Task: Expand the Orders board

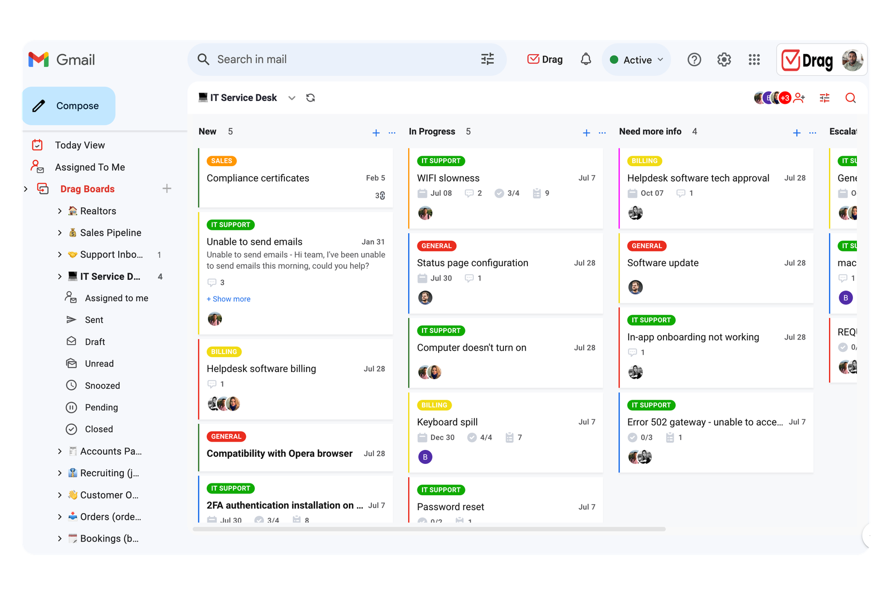Action: point(60,517)
